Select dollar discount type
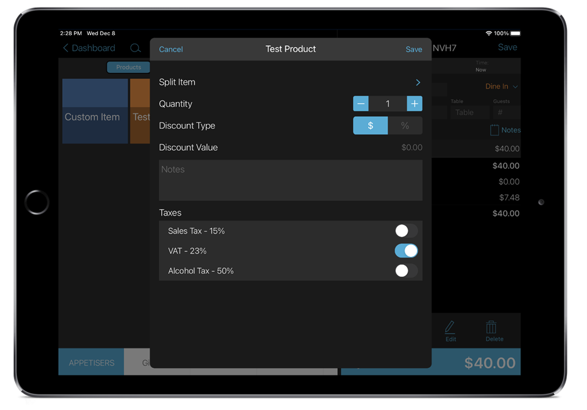The width and height of the screenshot is (587, 410). 370,126
